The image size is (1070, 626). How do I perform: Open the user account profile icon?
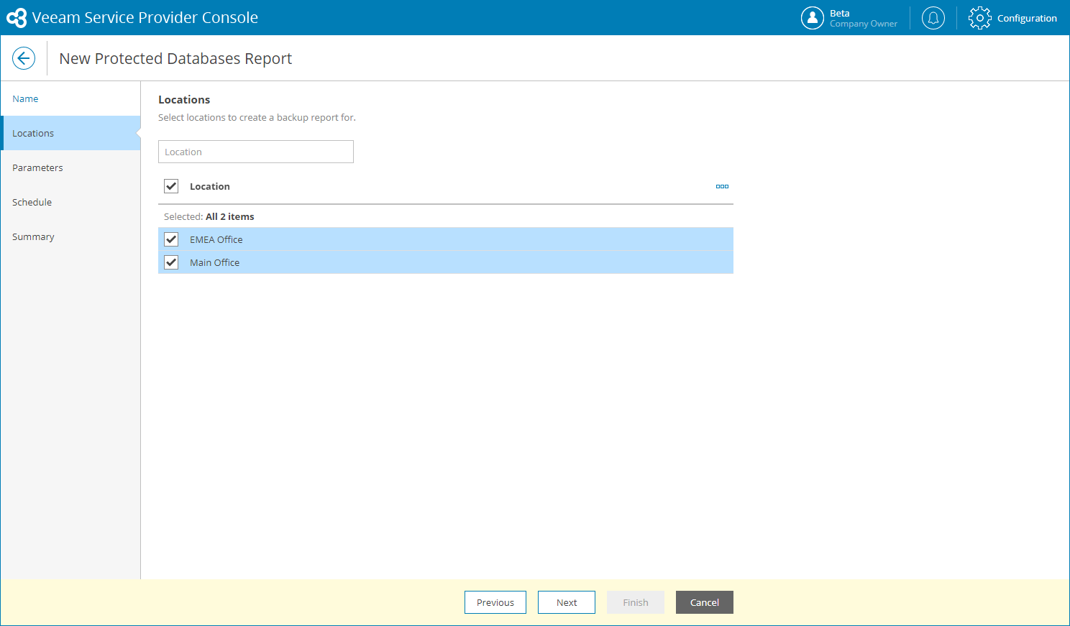tap(813, 18)
